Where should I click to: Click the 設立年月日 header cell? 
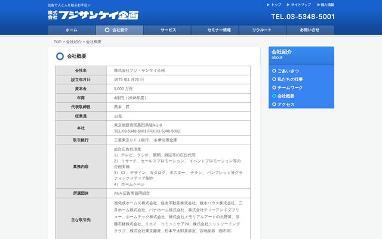(x=81, y=79)
